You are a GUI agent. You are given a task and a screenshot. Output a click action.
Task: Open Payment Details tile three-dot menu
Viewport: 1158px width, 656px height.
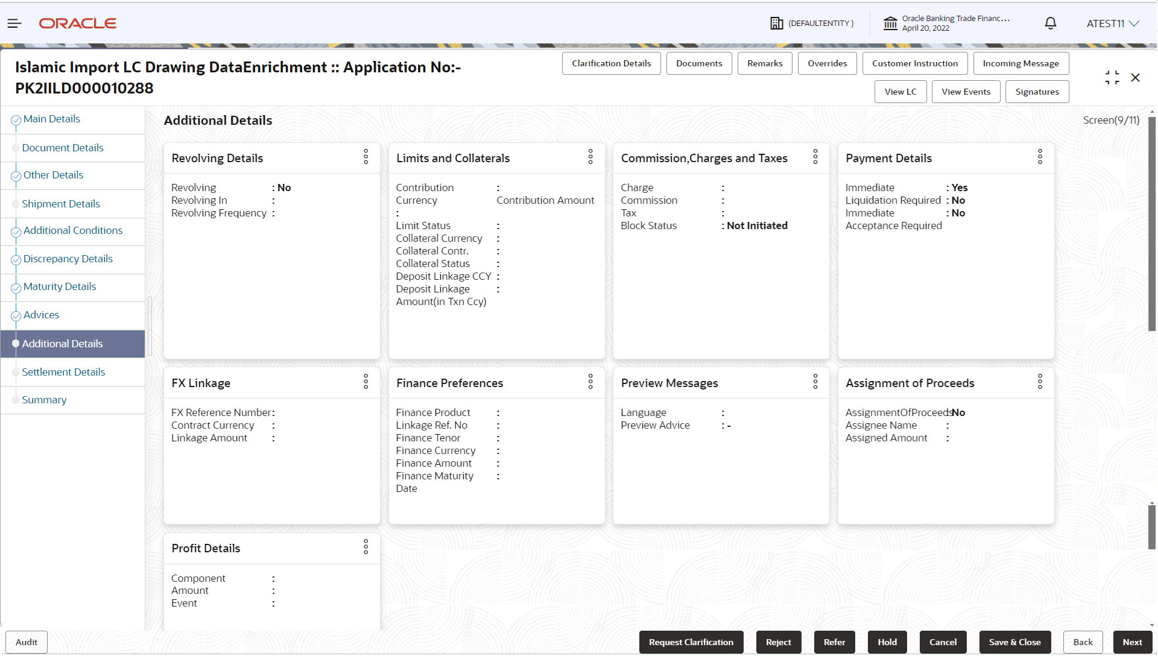(x=1040, y=157)
